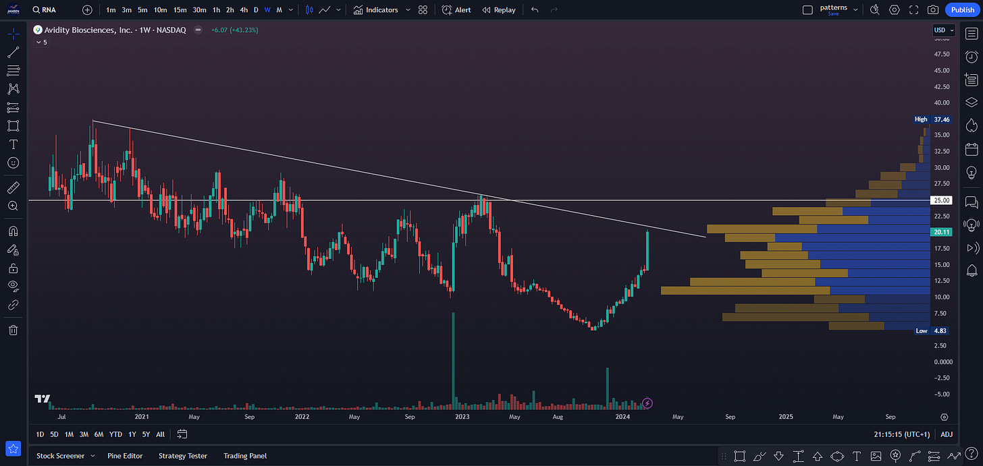Screen dimensions: 983x466
Task: Select candlestick chart style icon
Action: point(309,10)
